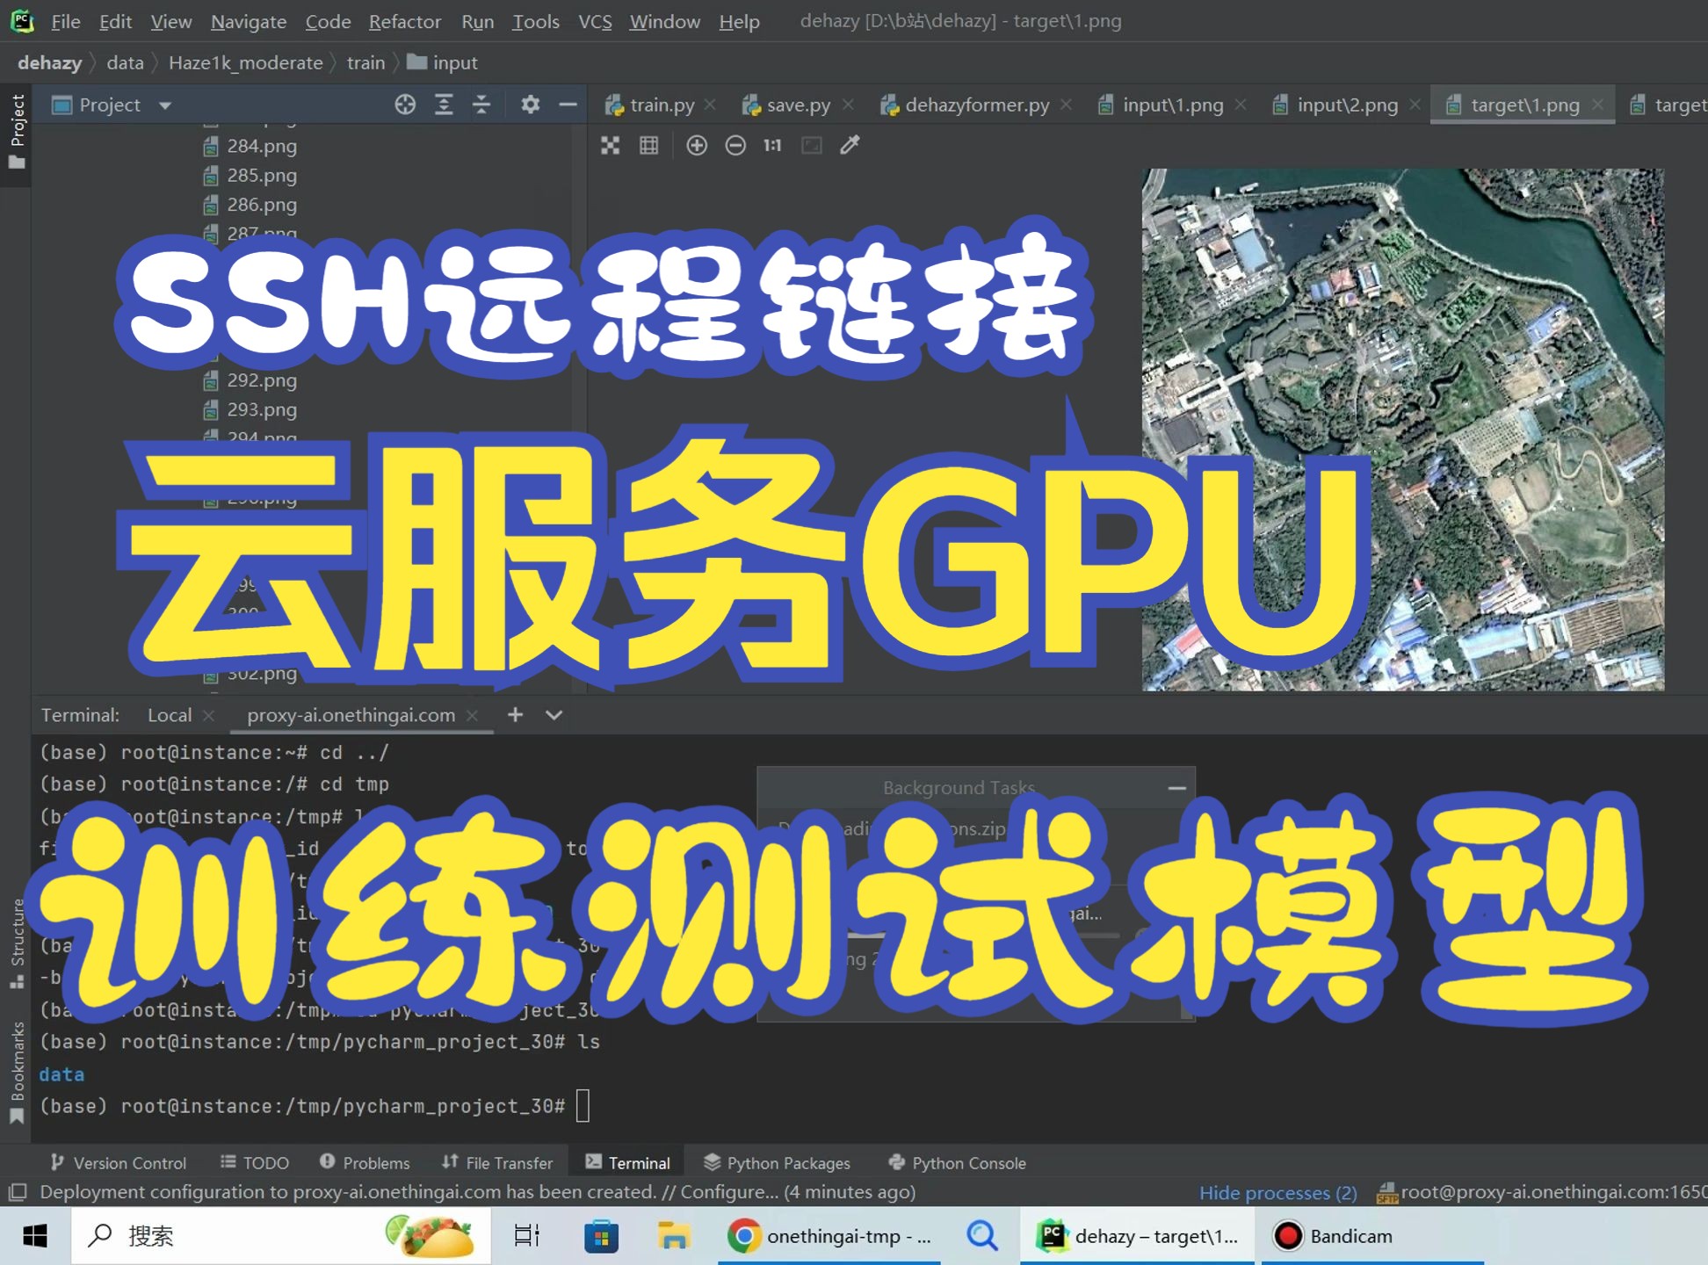Start a new terminal session with the plus button
1708x1265 pixels.
[515, 715]
